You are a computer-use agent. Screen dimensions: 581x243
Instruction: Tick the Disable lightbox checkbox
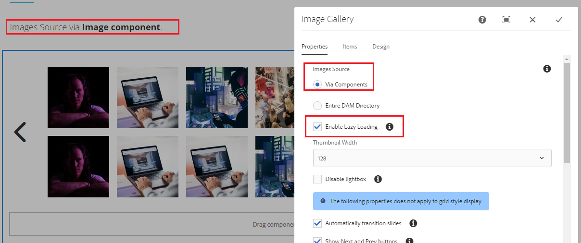coord(317,179)
